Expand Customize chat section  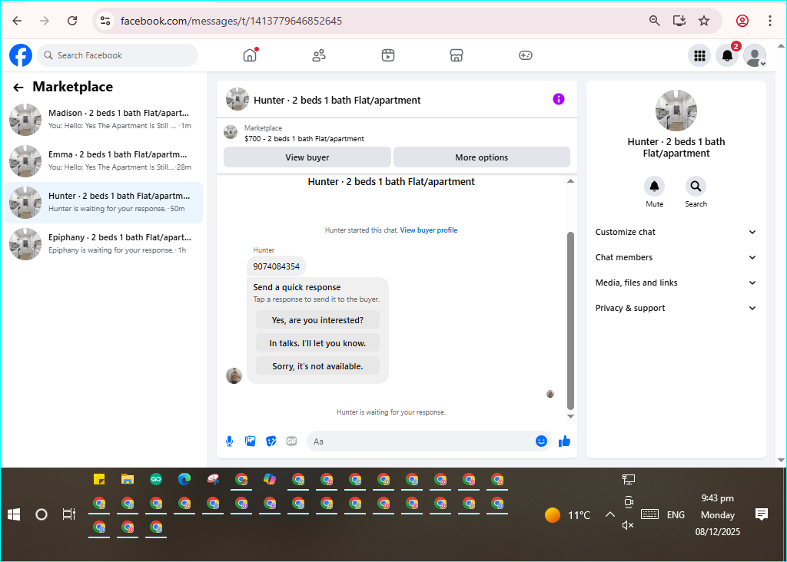pos(676,232)
